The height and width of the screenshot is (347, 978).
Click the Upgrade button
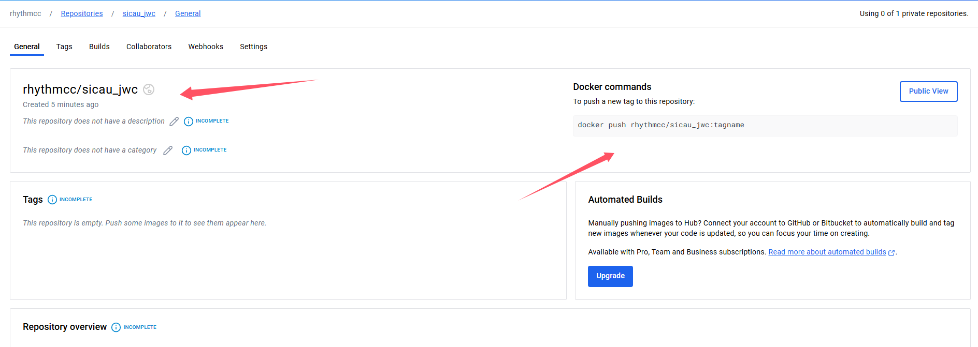(610, 276)
